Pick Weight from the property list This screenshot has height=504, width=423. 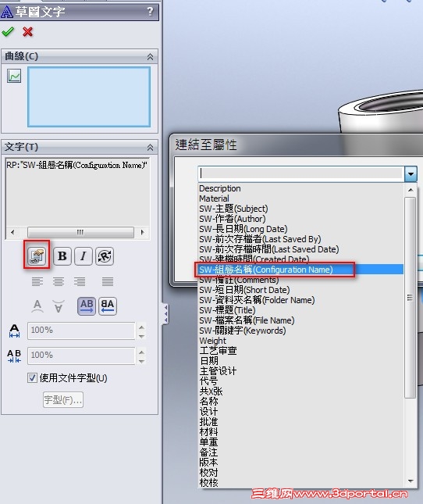213,341
